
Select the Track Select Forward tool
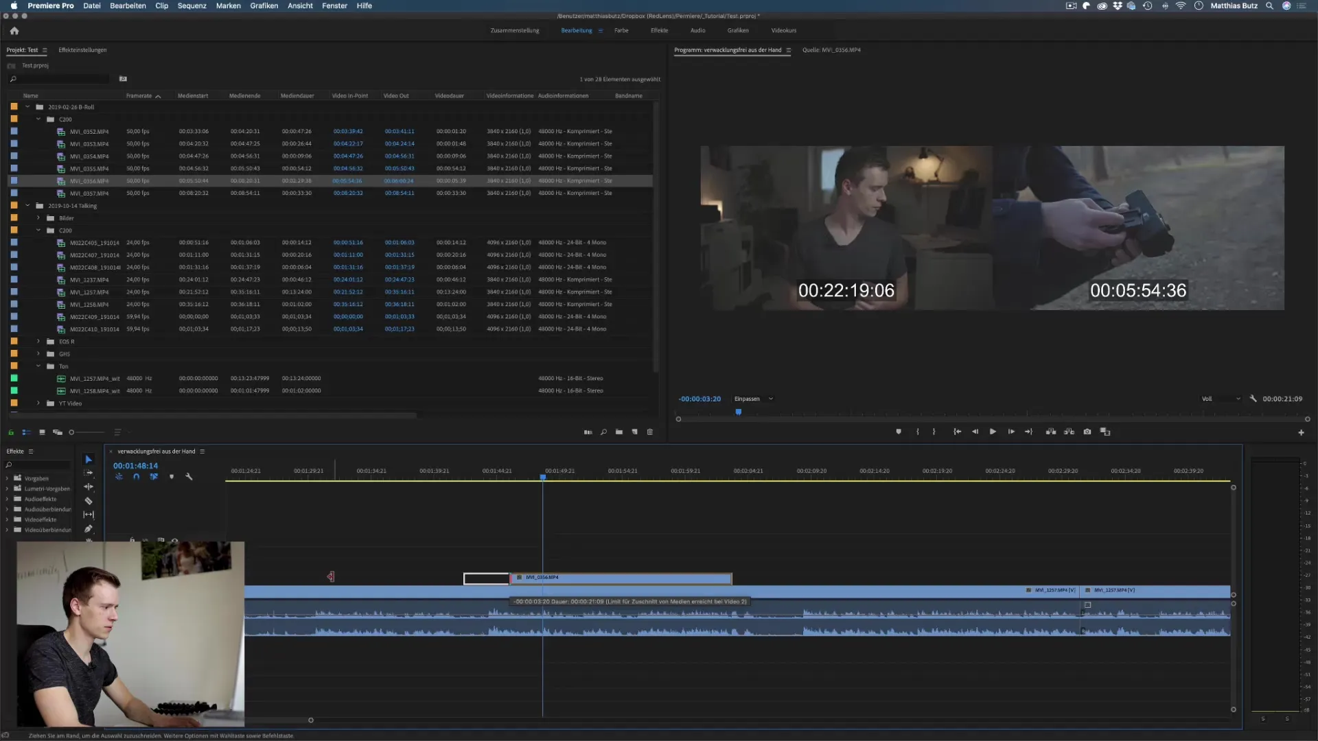[89, 473]
